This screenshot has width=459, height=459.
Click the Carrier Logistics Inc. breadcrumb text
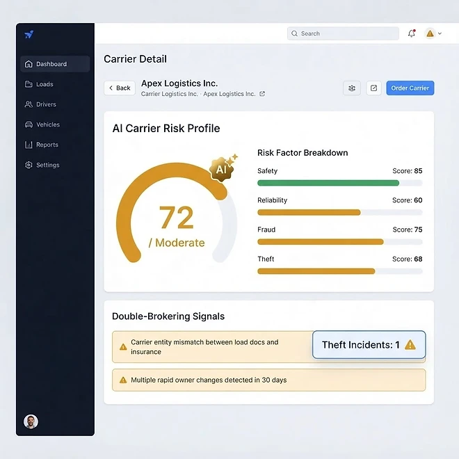point(170,94)
